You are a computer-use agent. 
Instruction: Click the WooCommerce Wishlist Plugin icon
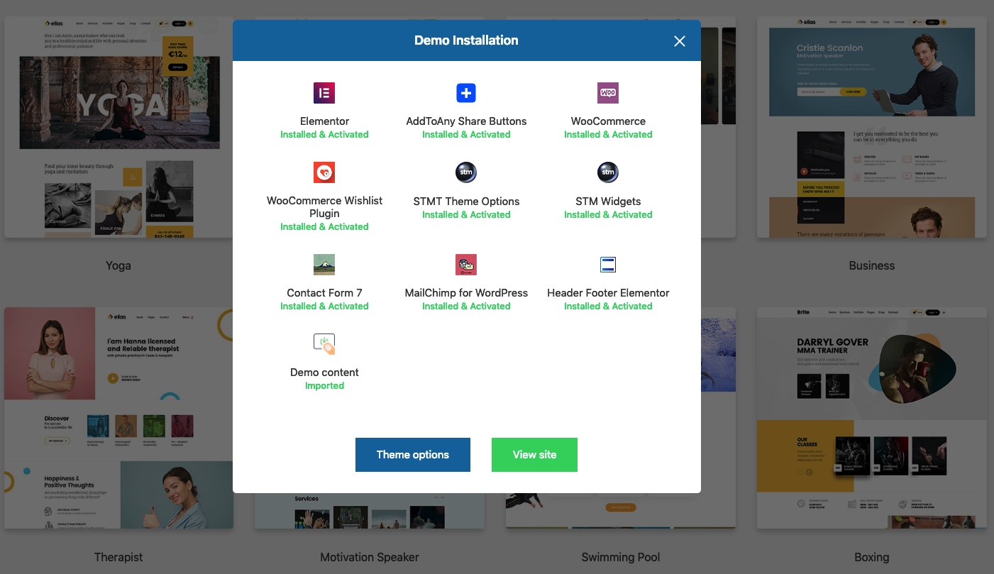(x=324, y=172)
